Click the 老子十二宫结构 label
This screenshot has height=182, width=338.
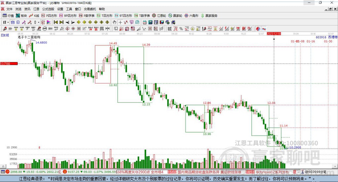[29, 37]
